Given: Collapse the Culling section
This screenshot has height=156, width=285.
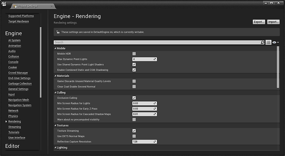Looking at the screenshot, I should coord(55,93).
